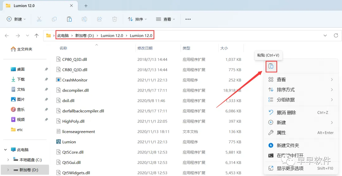Screen dimensions: 342x176
Task: Select file dxcompiler.dll
Action: coord(75,90)
